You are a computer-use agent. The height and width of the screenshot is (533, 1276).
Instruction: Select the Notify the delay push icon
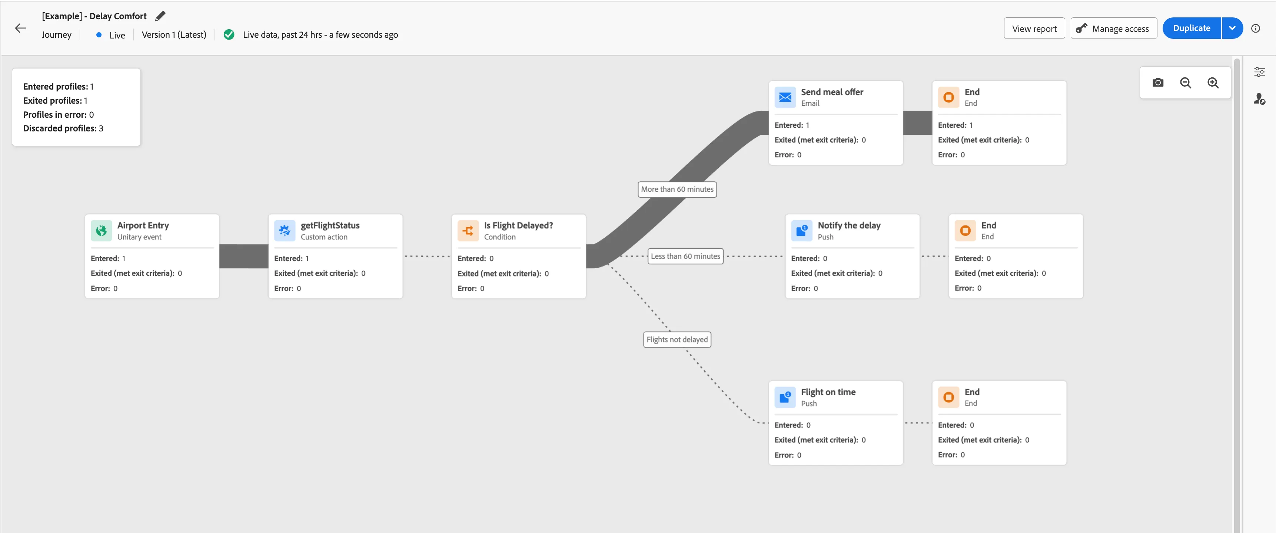(801, 231)
